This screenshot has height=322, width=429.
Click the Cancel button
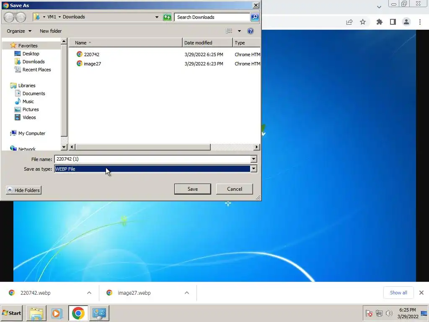tap(235, 189)
